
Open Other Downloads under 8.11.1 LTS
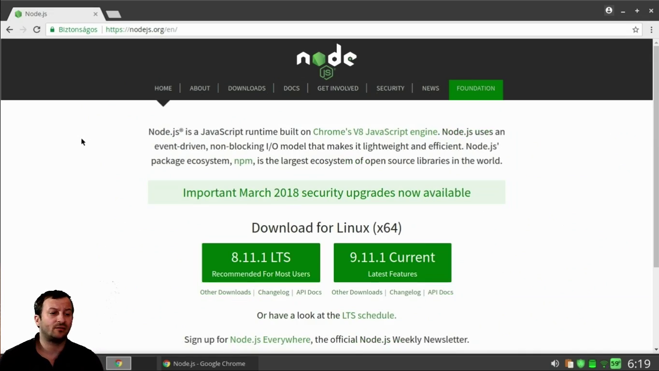[225, 292]
